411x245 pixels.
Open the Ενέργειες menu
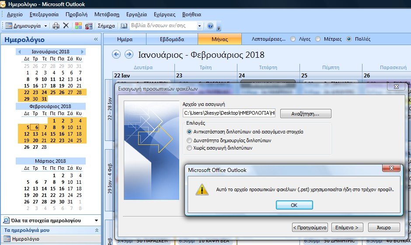coord(164,14)
